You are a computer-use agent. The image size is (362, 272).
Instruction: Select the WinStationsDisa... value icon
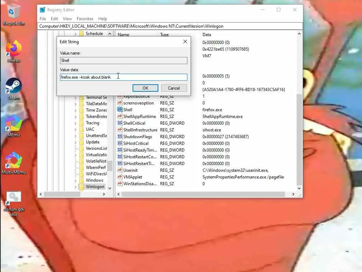coord(119,183)
